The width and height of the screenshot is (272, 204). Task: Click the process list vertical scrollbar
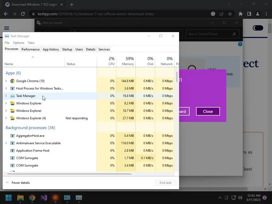tap(177, 77)
